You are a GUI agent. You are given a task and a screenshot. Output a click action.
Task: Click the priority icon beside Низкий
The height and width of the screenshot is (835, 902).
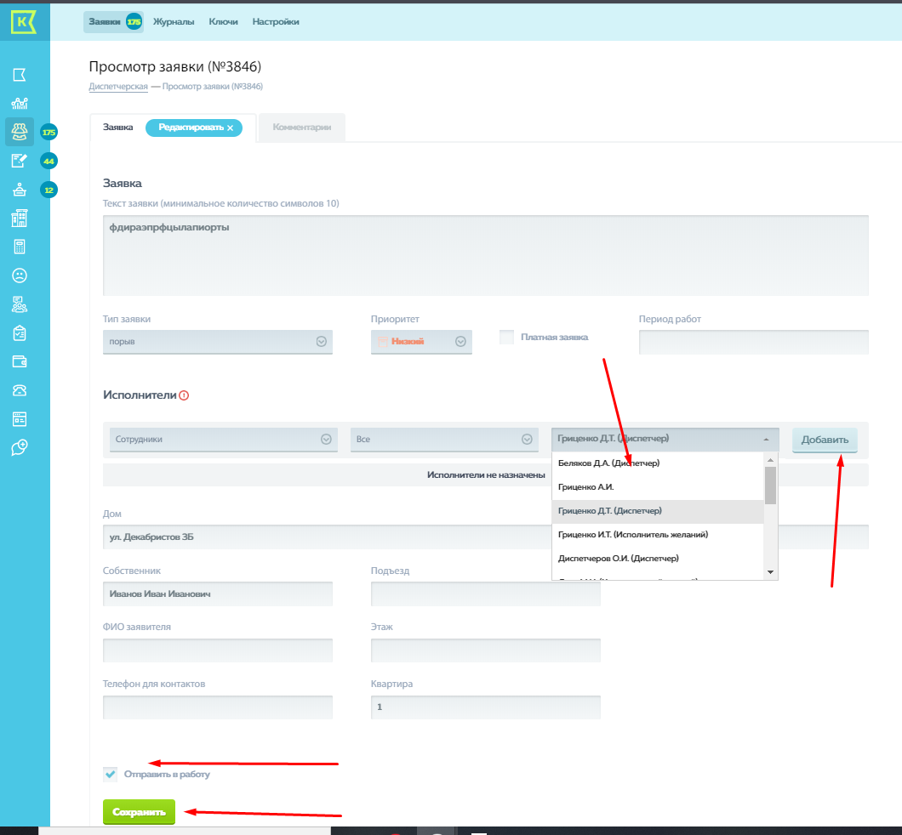click(x=383, y=341)
